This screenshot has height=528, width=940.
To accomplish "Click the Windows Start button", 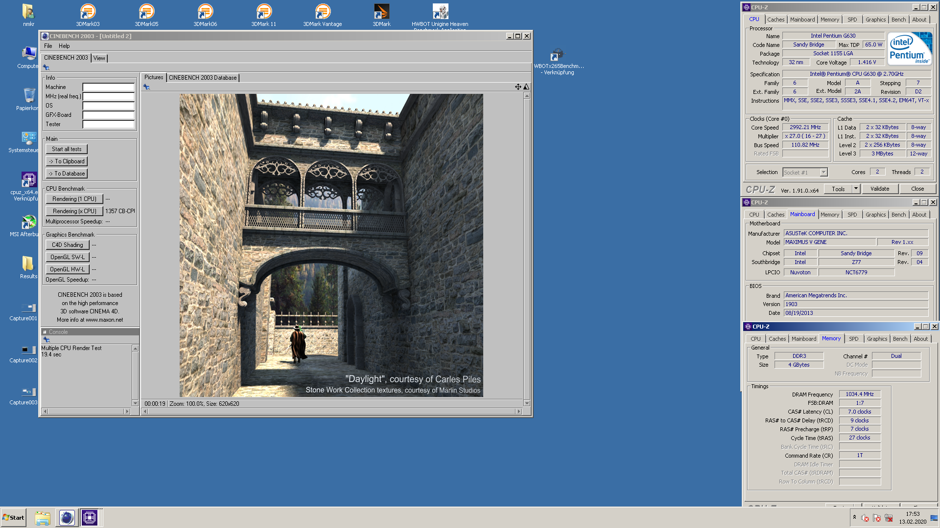I will click(x=13, y=518).
